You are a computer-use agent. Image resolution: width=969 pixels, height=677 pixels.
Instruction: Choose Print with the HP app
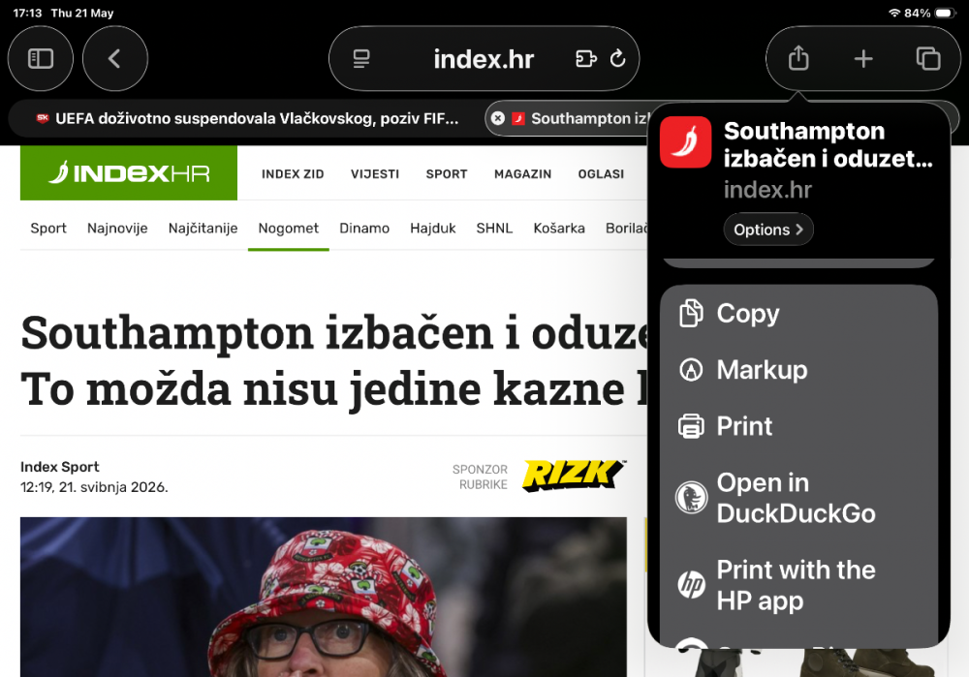pyautogui.click(x=798, y=585)
